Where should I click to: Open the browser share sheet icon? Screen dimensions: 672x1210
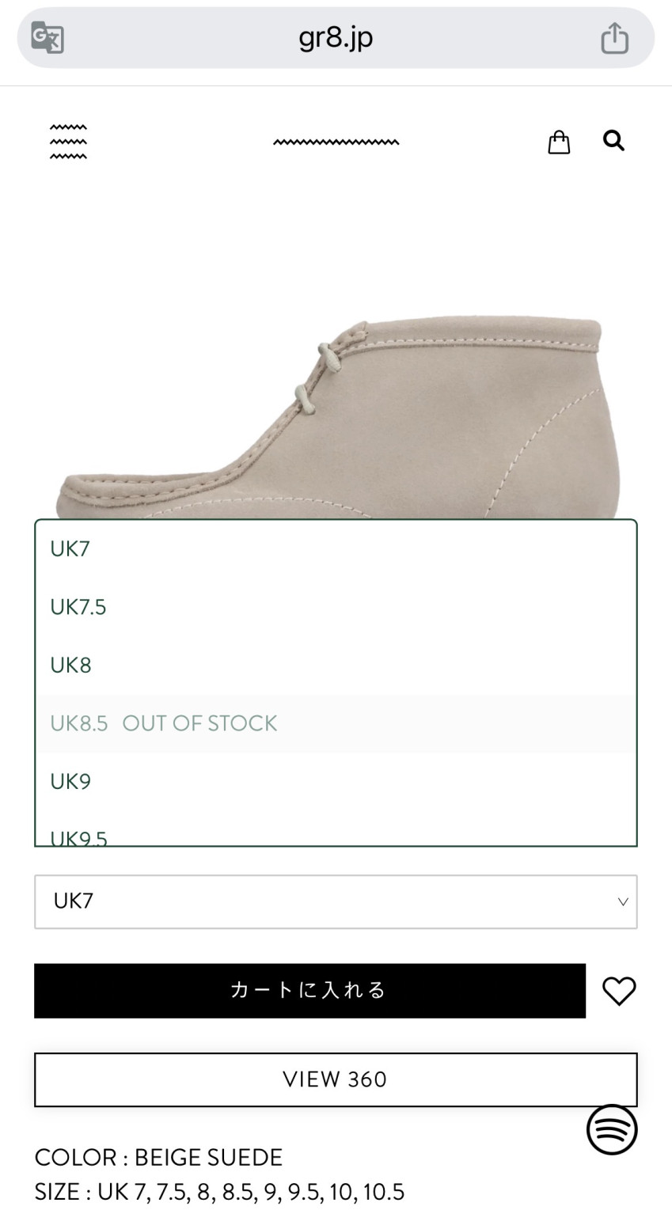(x=614, y=37)
